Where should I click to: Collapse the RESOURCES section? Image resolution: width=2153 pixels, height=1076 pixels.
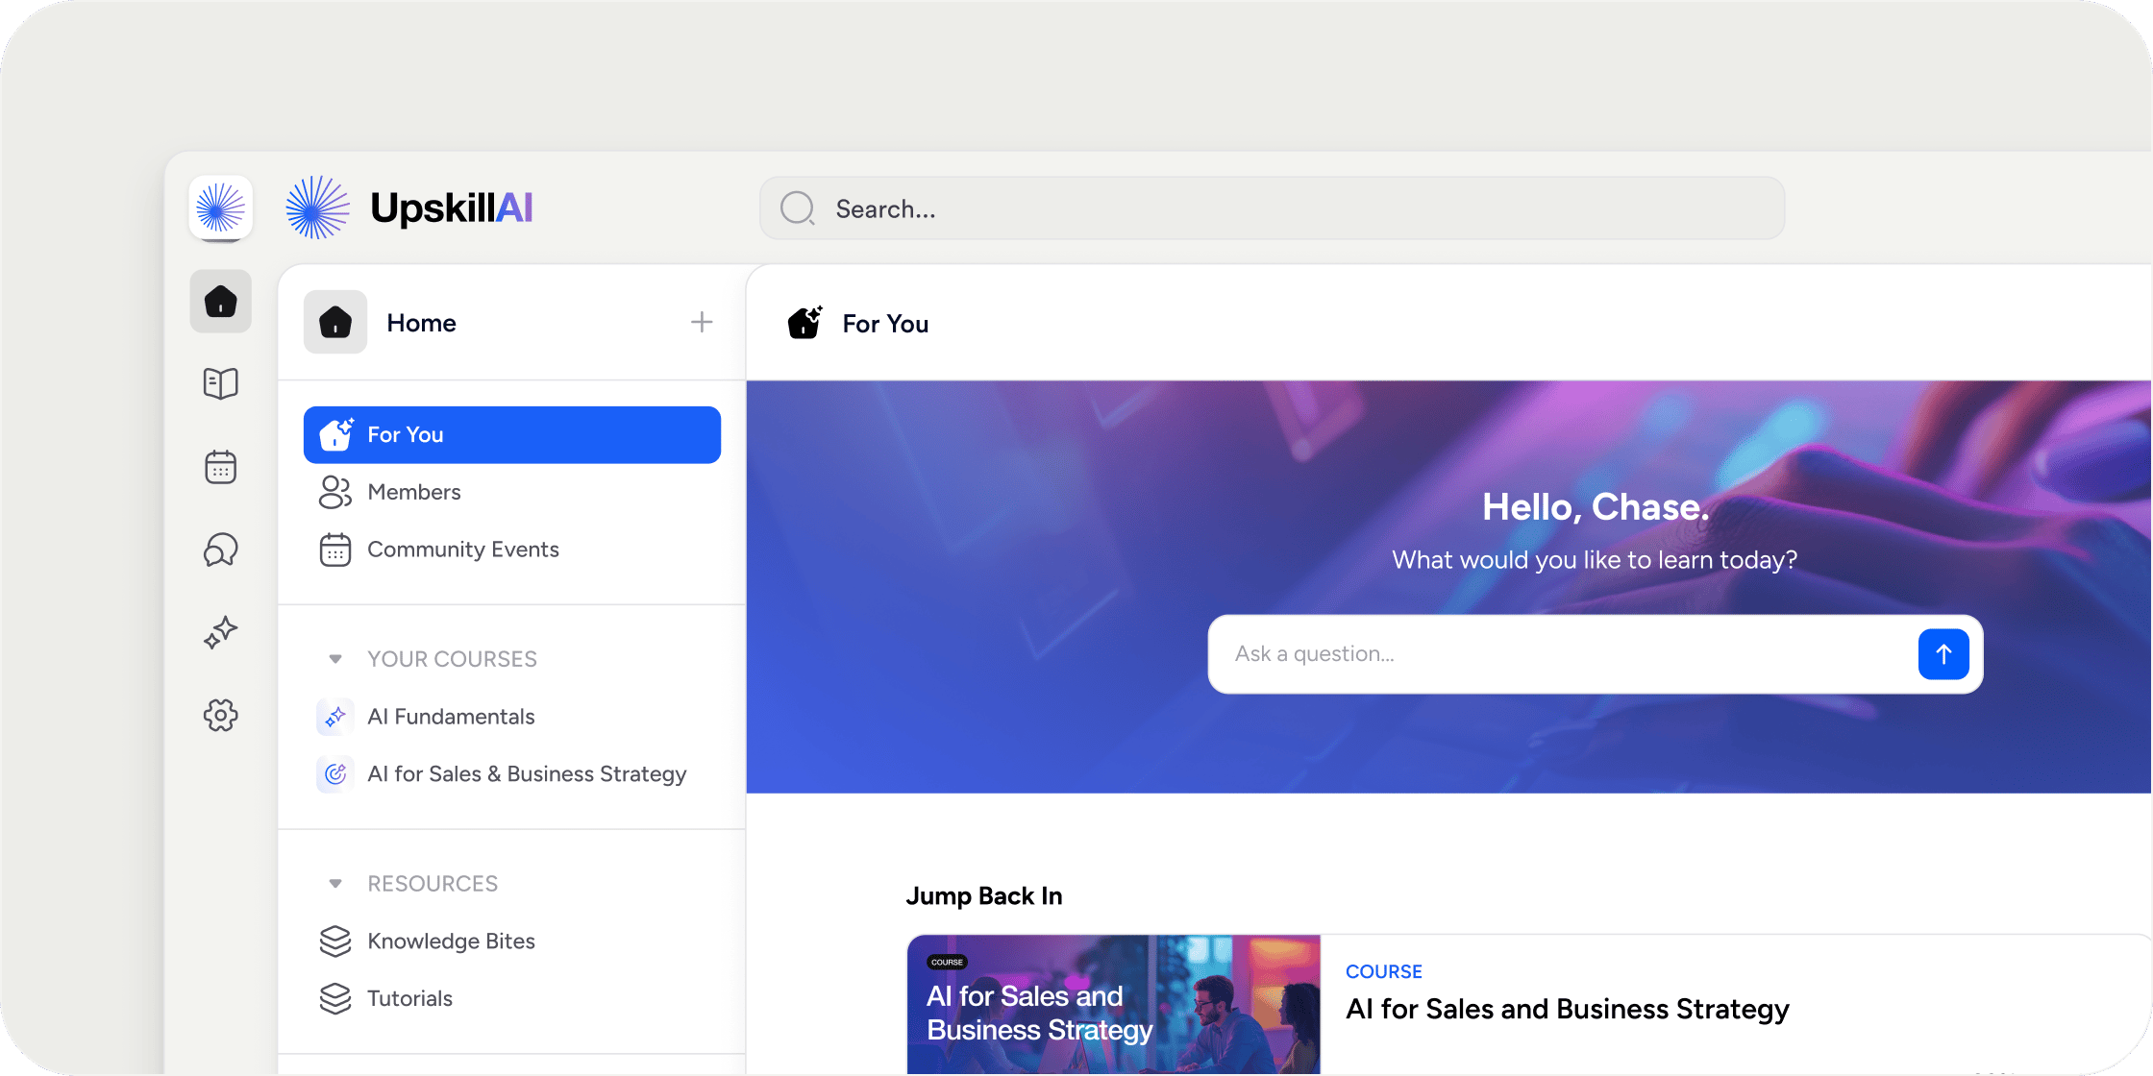(335, 884)
